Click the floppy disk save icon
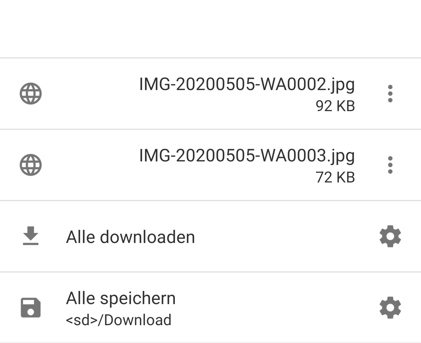The width and height of the screenshot is (421, 343). click(31, 308)
